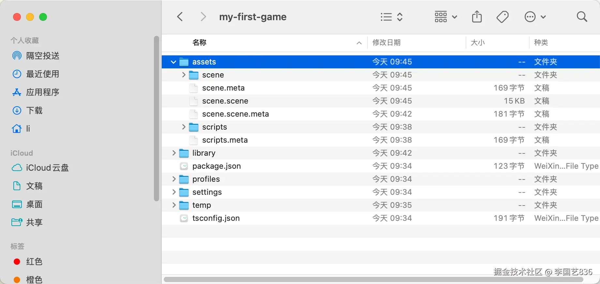
Task: Select the package.json file icon
Action: coord(184,166)
